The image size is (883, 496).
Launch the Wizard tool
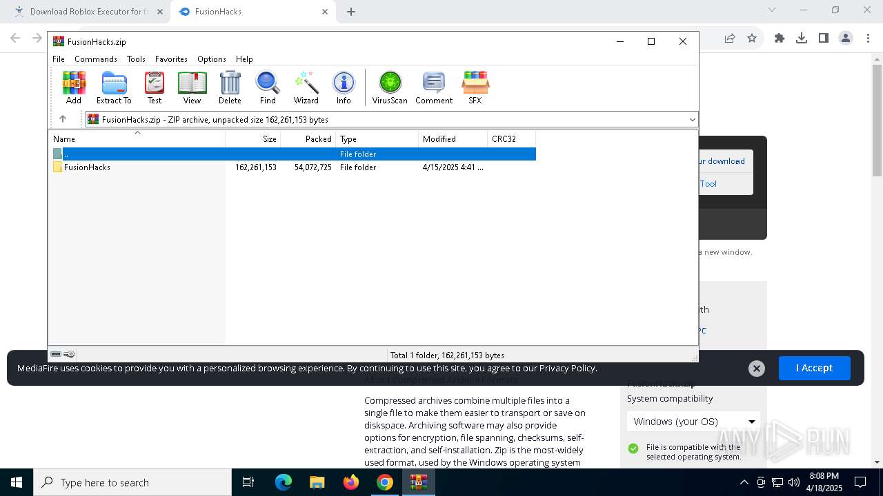click(306, 87)
